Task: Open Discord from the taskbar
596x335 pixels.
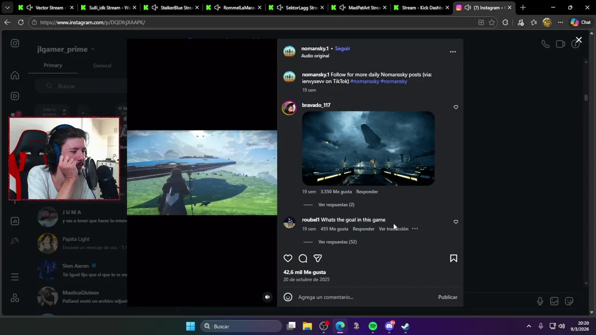Action: (389, 326)
